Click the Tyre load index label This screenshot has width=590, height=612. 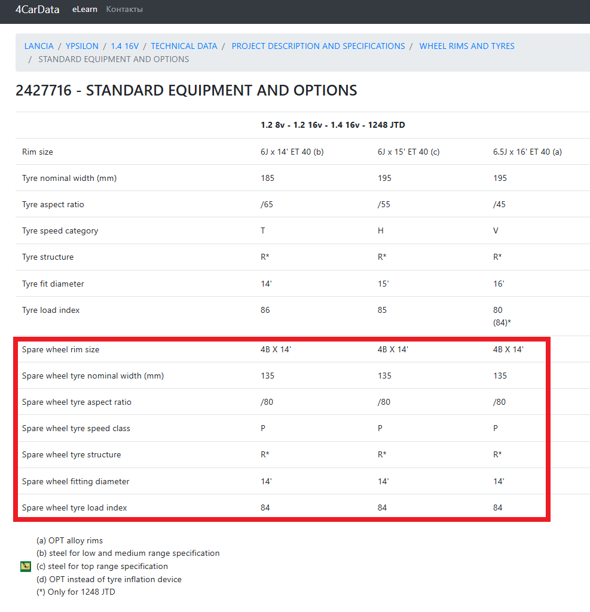tap(51, 310)
